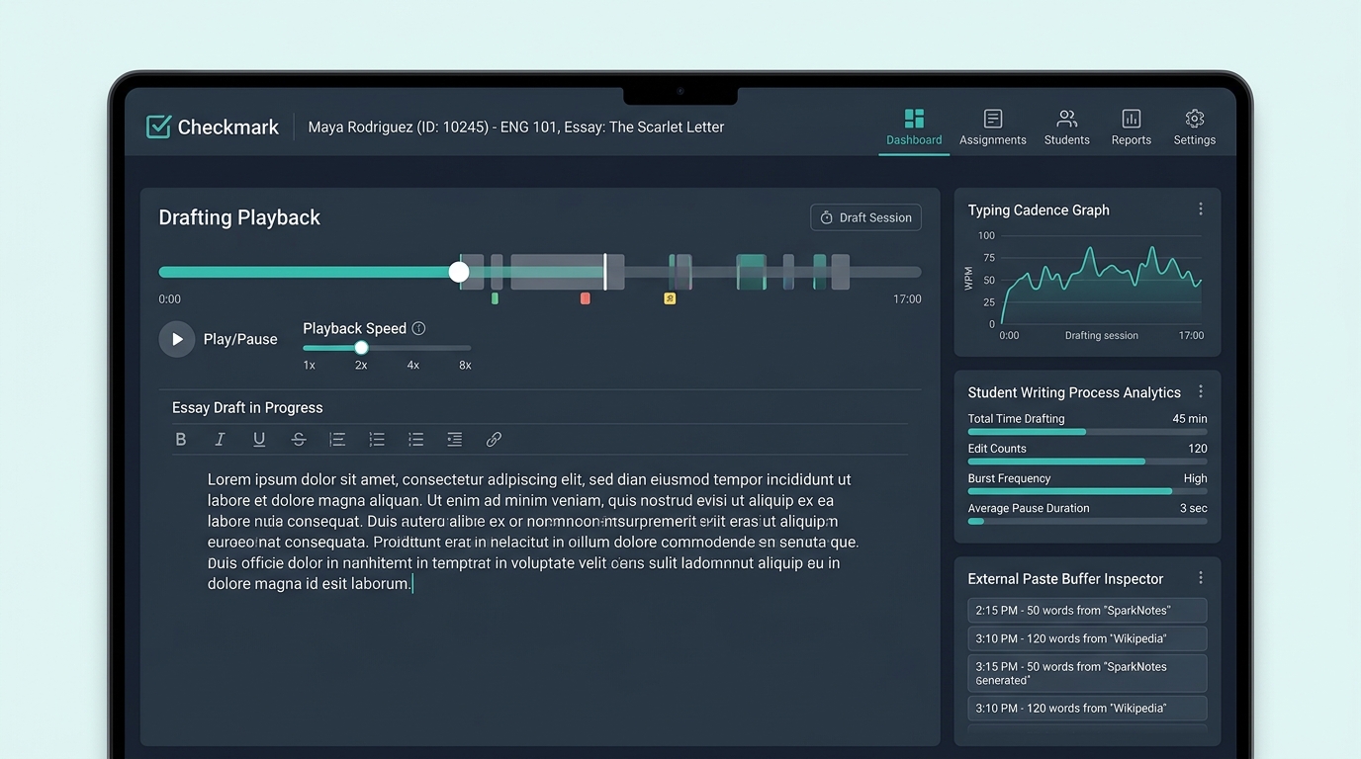Open the Reports tab
1361x759 pixels.
tap(1132, 128)
